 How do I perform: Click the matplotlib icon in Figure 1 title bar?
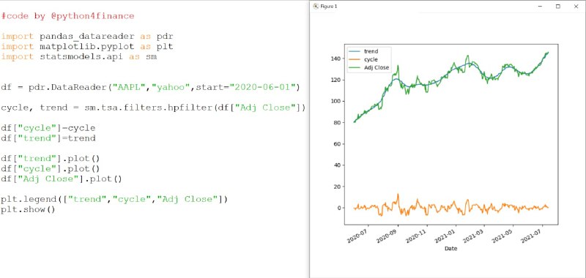pos(316,6)
